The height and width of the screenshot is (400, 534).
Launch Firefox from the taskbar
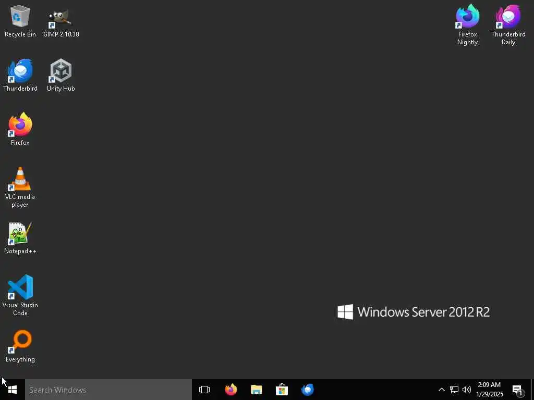tap(231, 390)
